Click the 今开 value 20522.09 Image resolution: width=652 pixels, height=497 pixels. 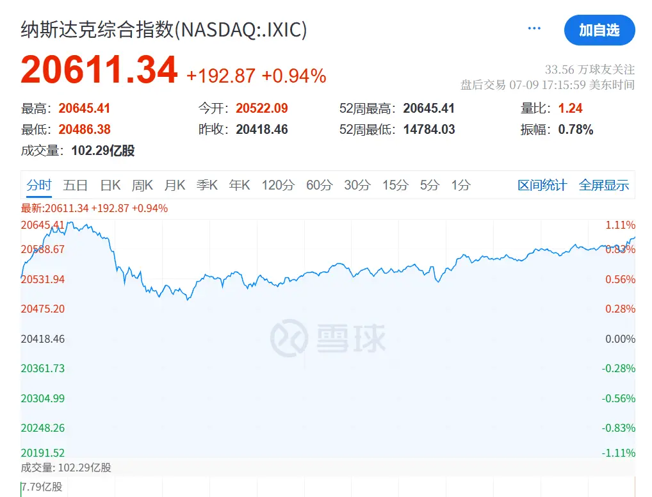click(262, 108)
